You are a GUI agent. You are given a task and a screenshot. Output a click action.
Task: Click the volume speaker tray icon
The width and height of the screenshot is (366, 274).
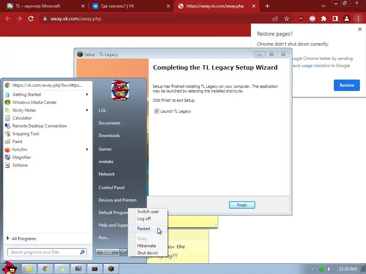[x=330, y=269]
